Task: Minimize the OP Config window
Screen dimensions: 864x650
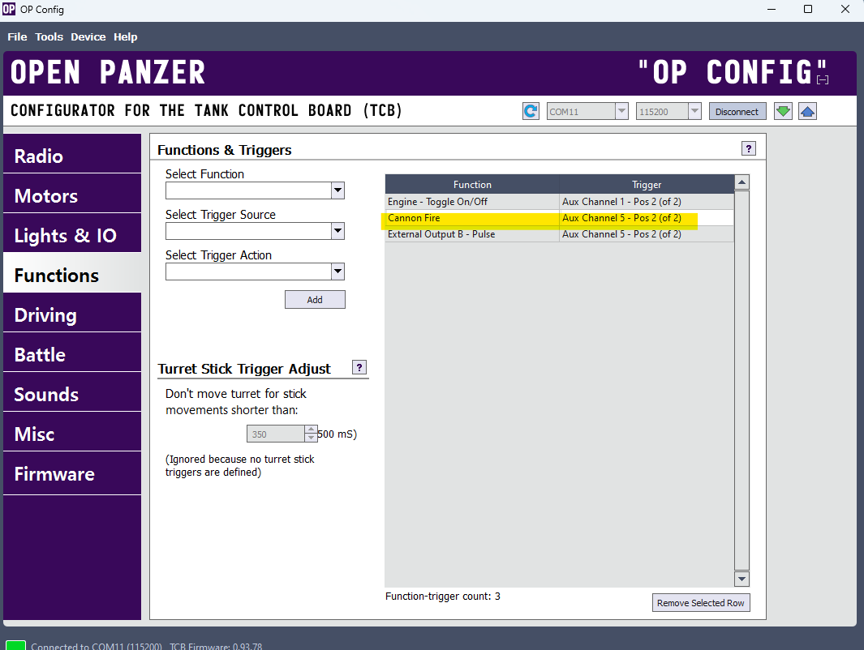Action: (x=772, y=10)
